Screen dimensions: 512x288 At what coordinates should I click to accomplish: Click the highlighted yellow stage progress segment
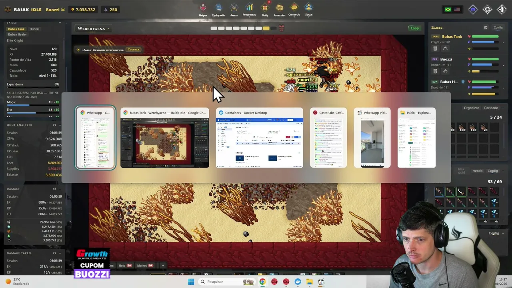tap(266, 28)
